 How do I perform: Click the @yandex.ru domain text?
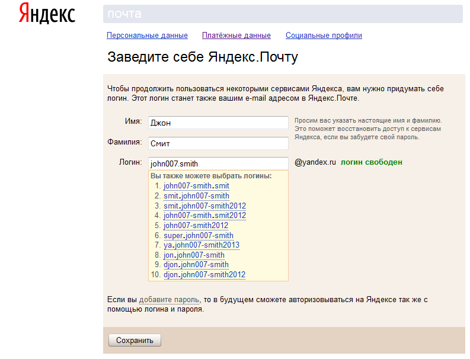[x=315, y=162]
